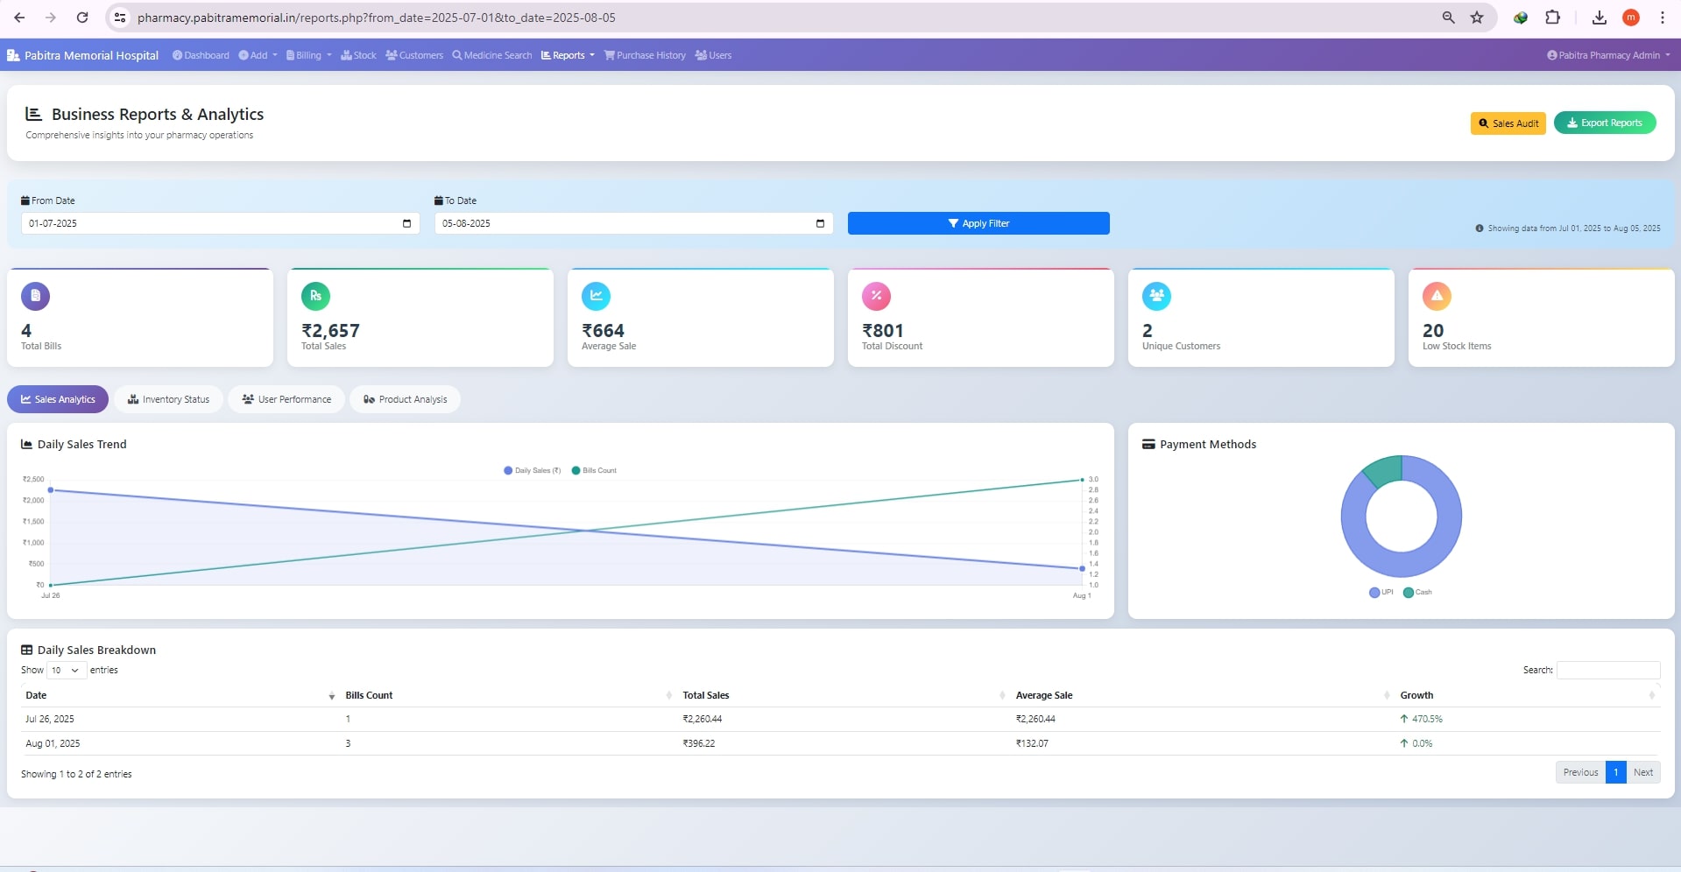The width and height of the screenshot is (1681, 872).
Task: Click the Apply Filter button
Action: click(x=978, y=223)
